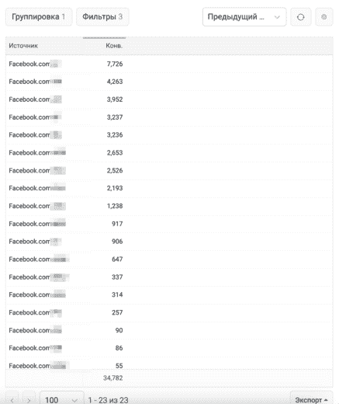Screen dimensions: 339x404
Task: Expand the Экспорт export menu
Action: (x=311, y=400)
